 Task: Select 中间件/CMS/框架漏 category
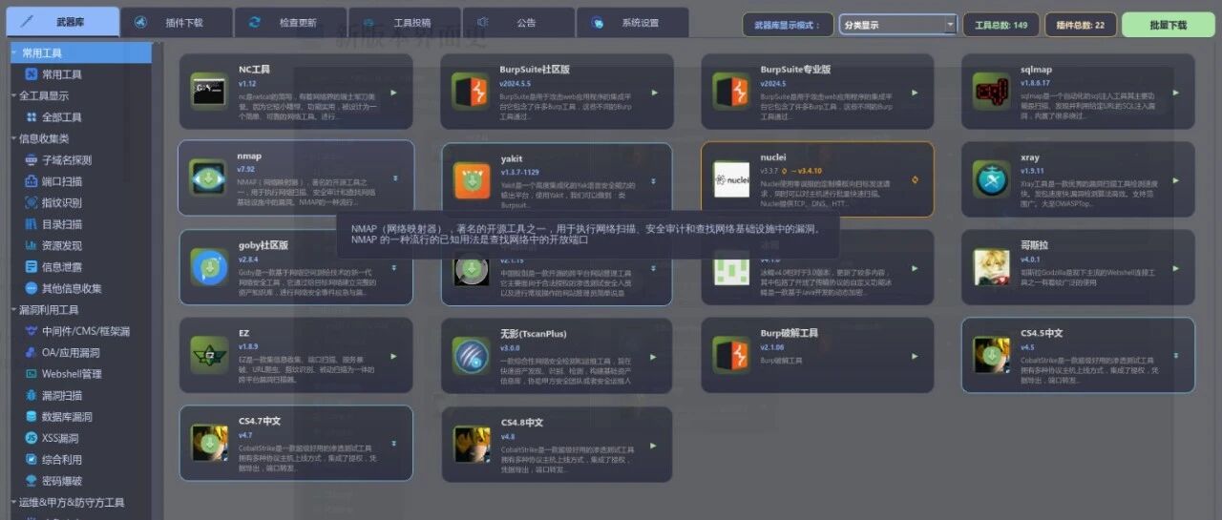(76, 330)
